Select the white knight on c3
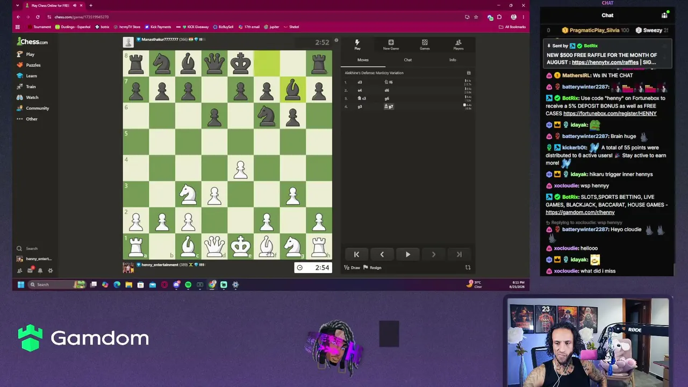The image size is (688, 387). coord(188,194)
